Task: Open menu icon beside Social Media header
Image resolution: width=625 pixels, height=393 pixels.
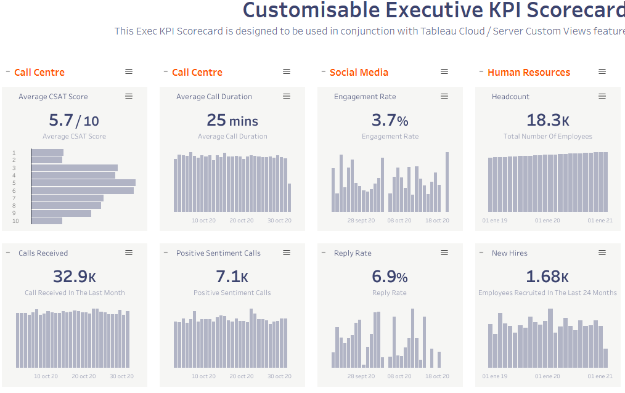Action: [444, 72]
